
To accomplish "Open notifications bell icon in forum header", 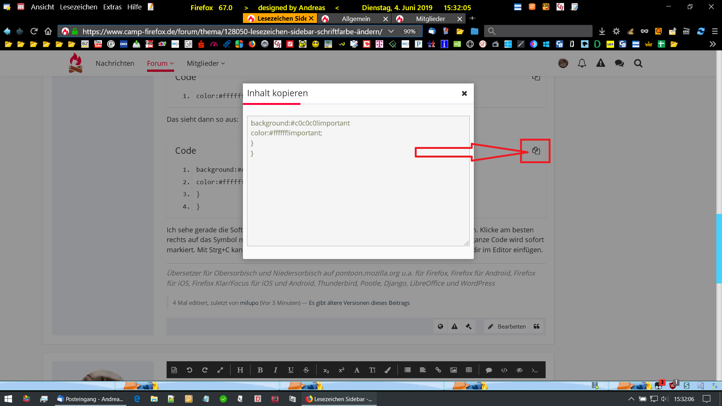I will tap(582, 63).
